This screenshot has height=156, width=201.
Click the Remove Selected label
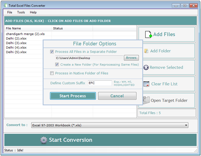tap(166, 67)
